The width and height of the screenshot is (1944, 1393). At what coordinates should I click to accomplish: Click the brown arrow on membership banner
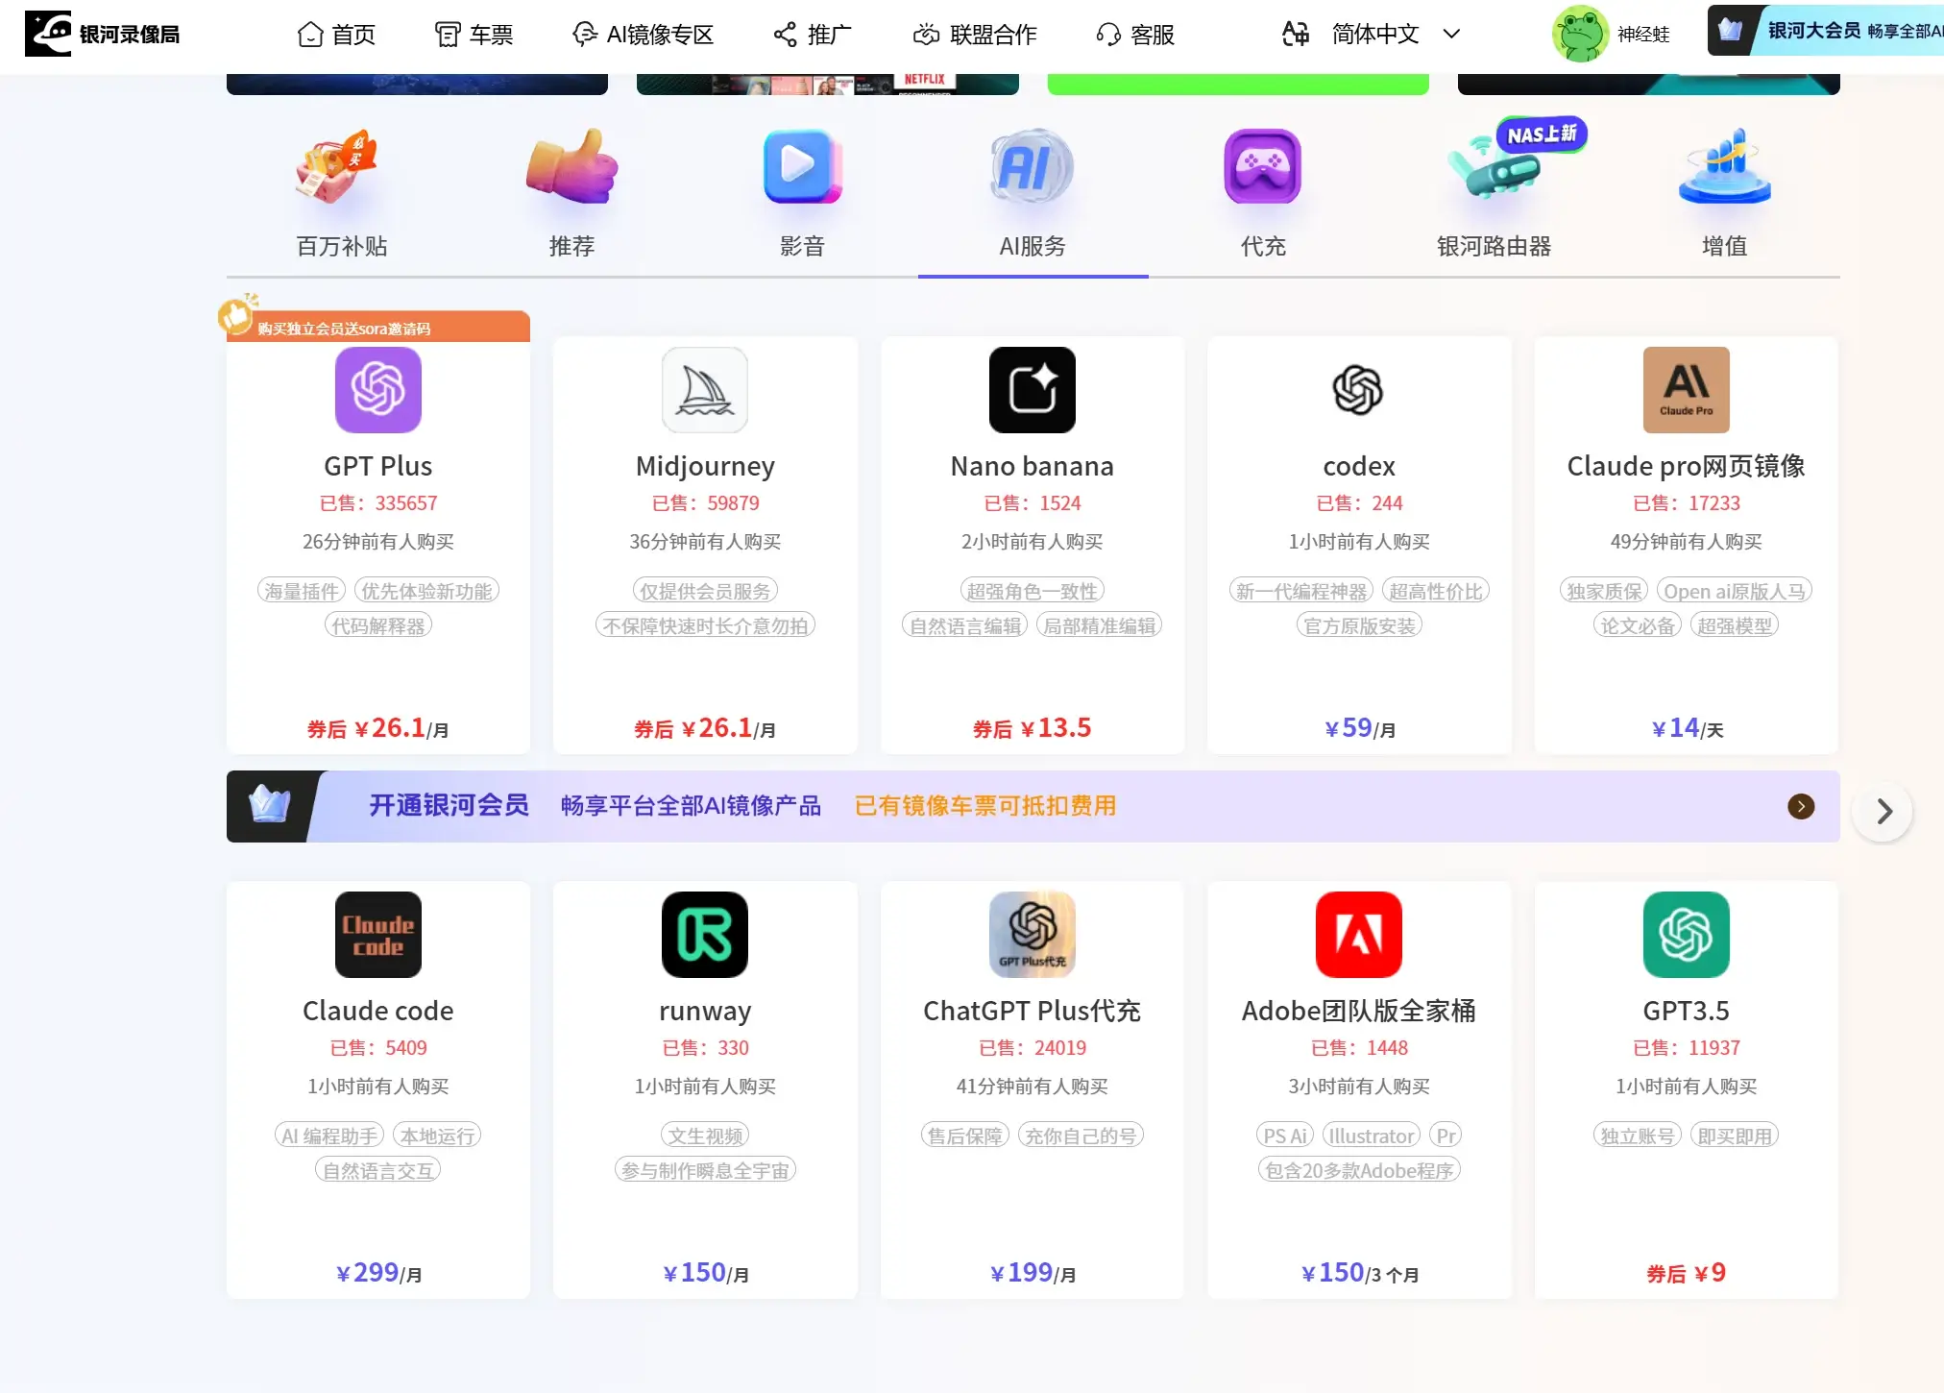(1801, 806)
